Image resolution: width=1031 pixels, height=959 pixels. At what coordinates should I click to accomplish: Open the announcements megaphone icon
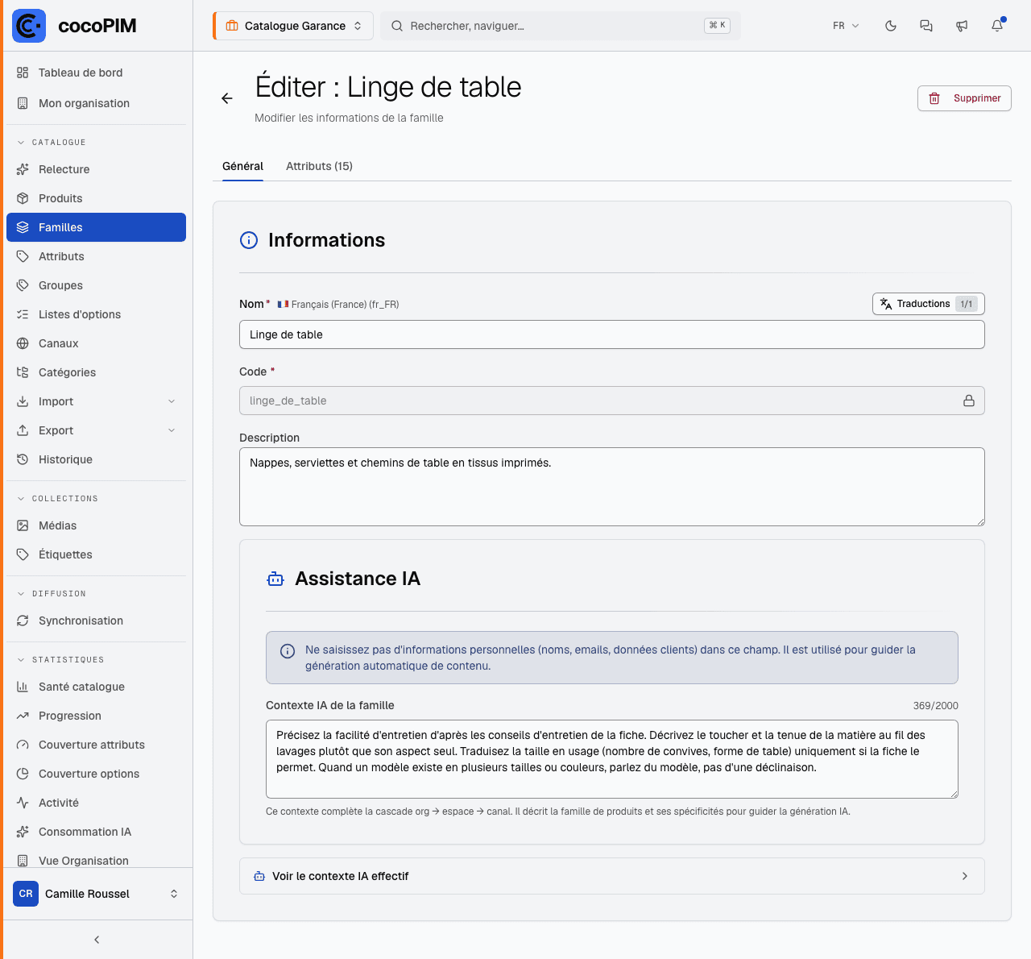pyautogui.click(x=962, y=26)
